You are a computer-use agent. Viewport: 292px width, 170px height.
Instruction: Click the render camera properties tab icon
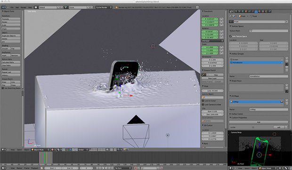point(236,12)
